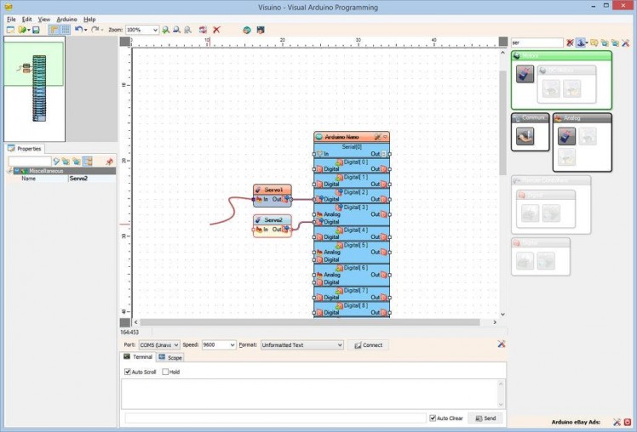Select the Servo component in Analog palette

click(x=566, y=136)
